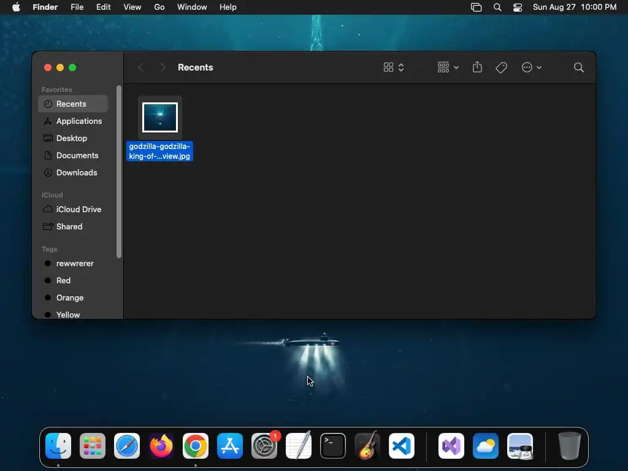Go to Downloads in sidebar
628x471 pixels.
click(x=73, y=172)
